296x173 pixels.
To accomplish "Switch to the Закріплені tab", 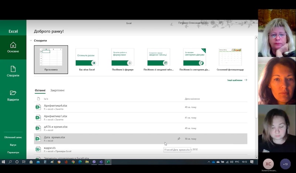I will tap(57, 90).
